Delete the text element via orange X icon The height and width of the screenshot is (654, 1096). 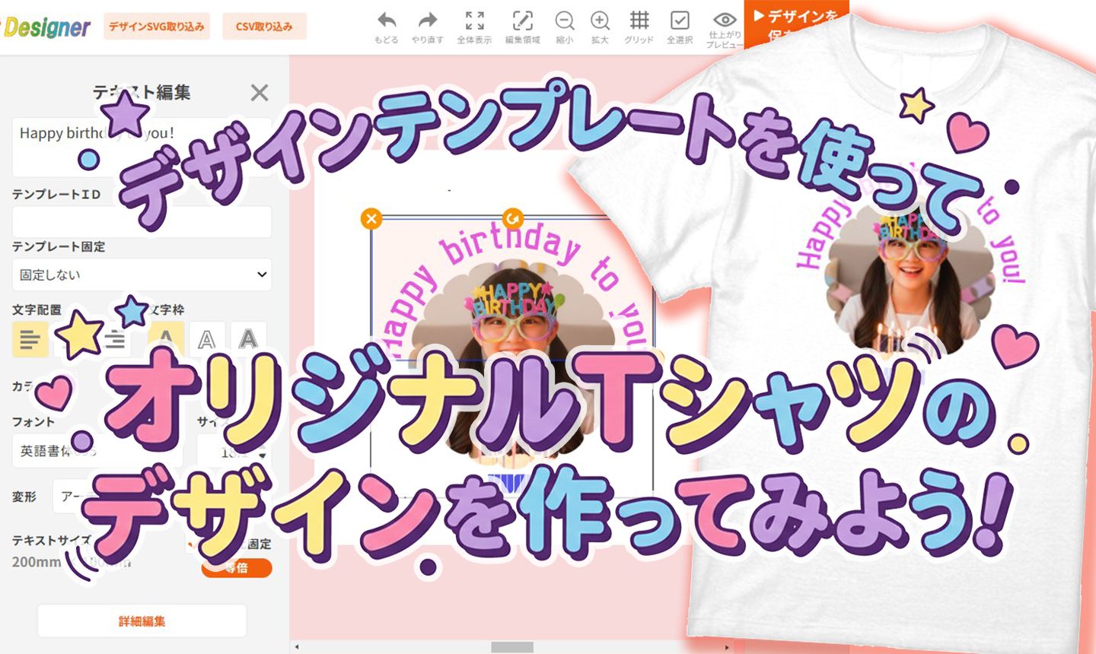(x=371, y=218)
